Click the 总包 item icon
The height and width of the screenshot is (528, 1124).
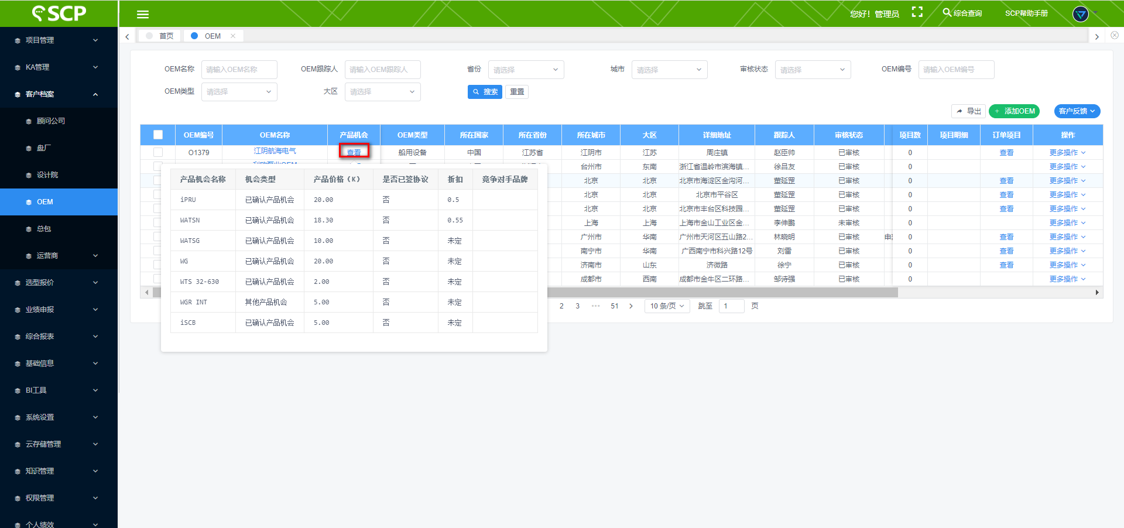point(29,229)
